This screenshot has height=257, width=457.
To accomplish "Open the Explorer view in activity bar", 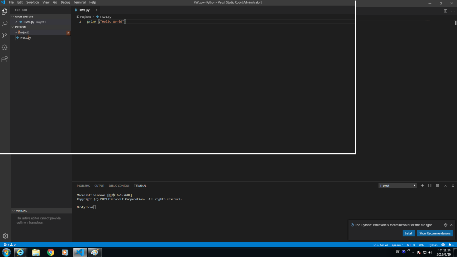I will [4, 11].
